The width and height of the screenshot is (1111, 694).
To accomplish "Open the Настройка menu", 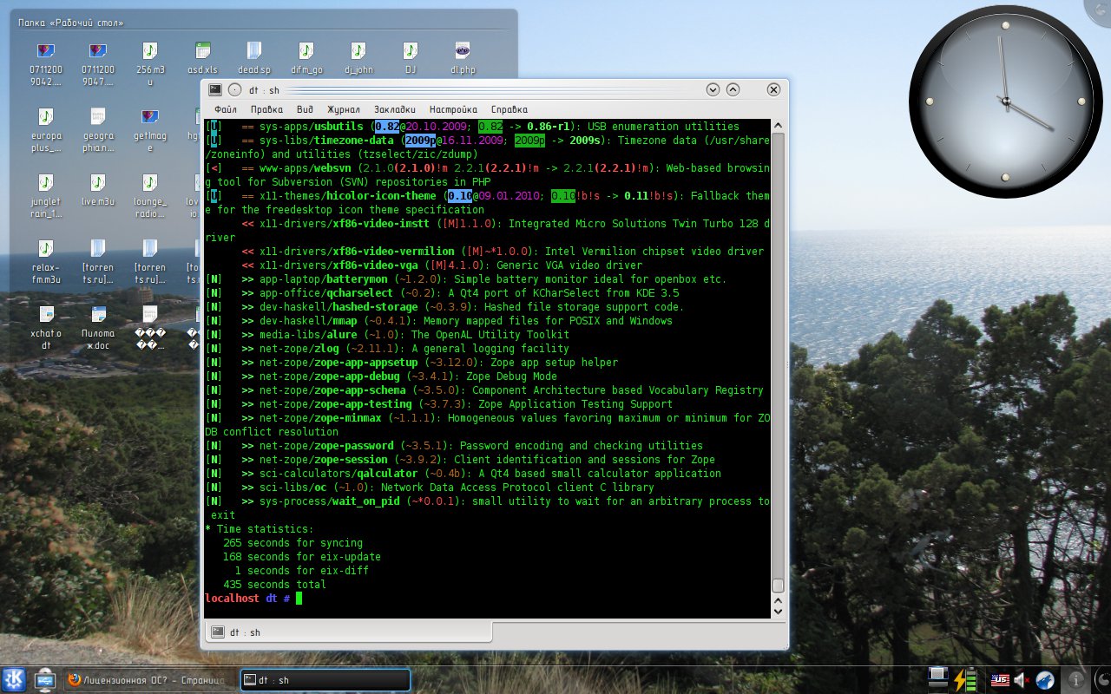I will point(453,110).
